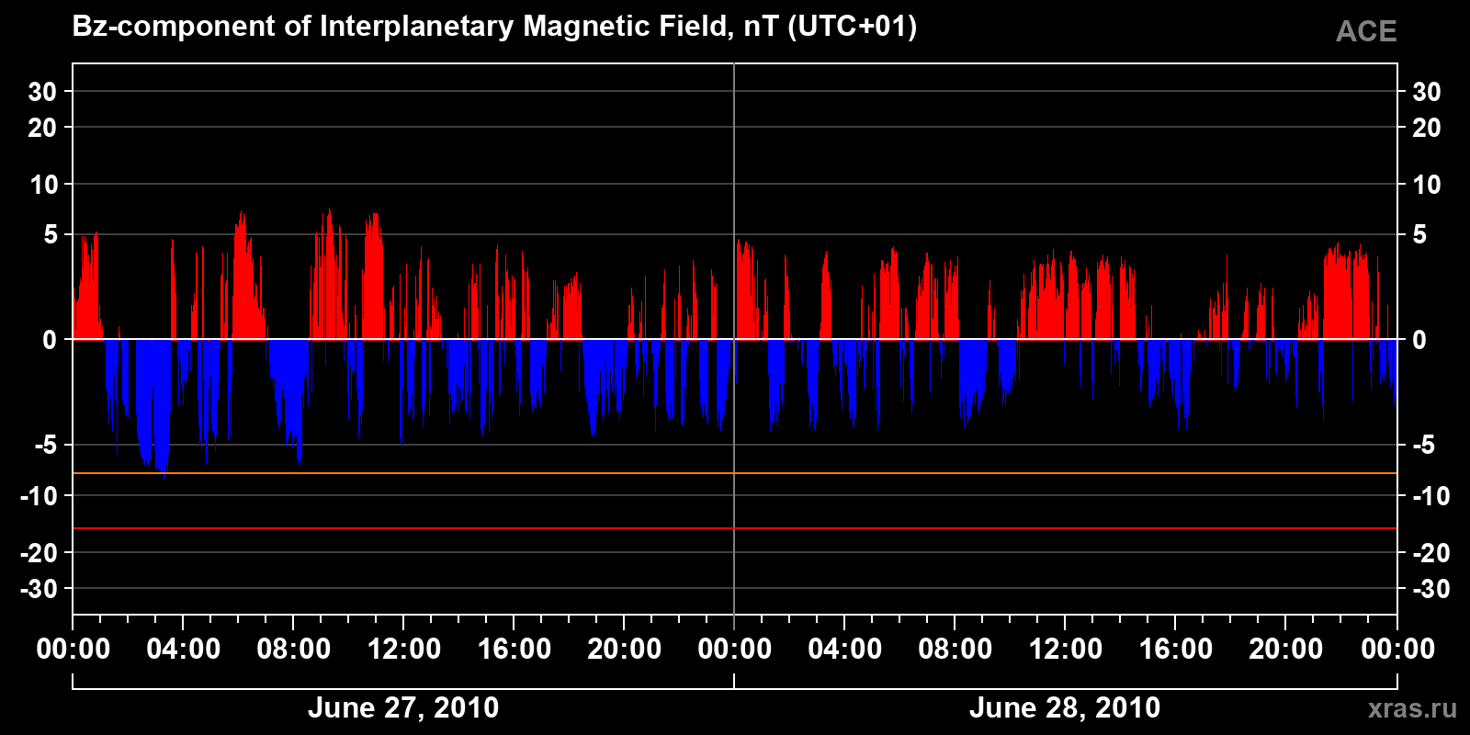Click the -30 label on the left axis
The image size is (1470, 735).
coord(40,589)
